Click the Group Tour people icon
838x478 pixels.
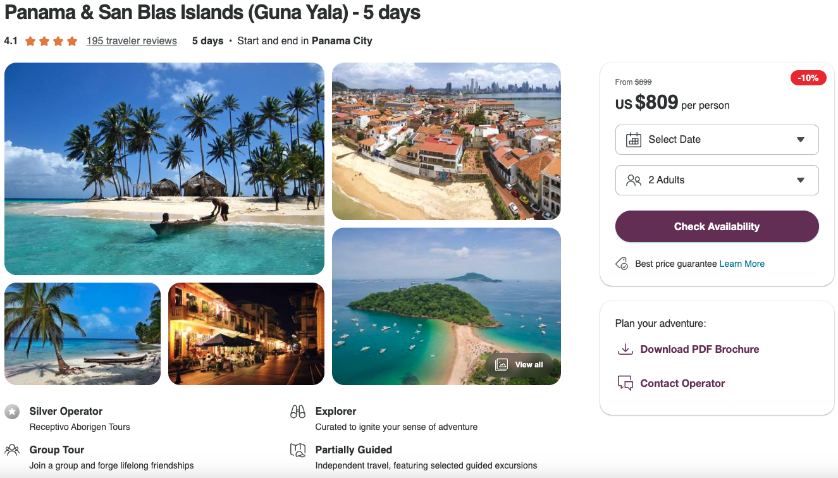coord(12,450)
